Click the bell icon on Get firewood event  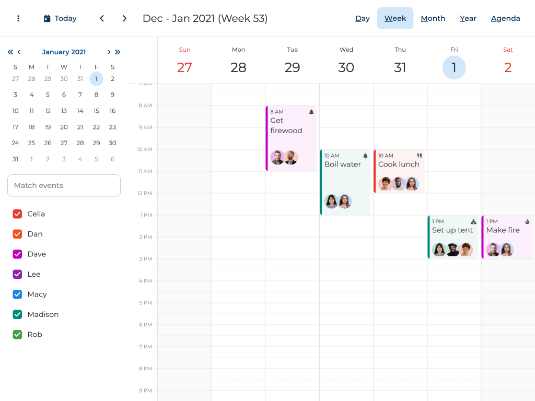(x=311, y=112)
